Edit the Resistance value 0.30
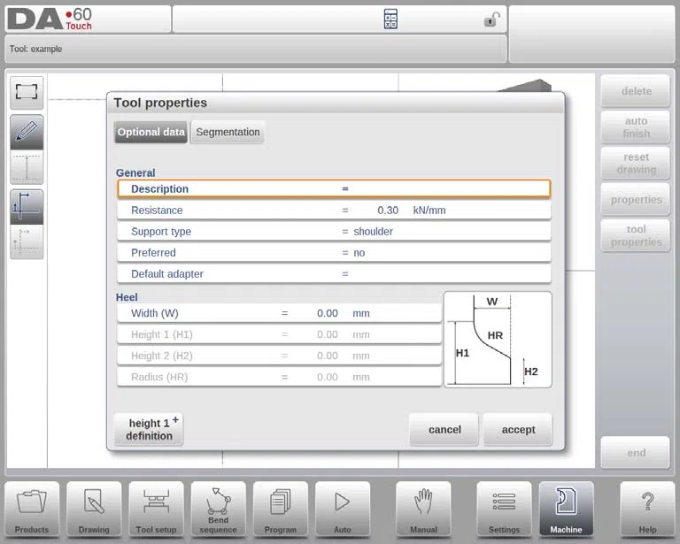This screenshot has width=680, height=544. click(x=387, y=210)
